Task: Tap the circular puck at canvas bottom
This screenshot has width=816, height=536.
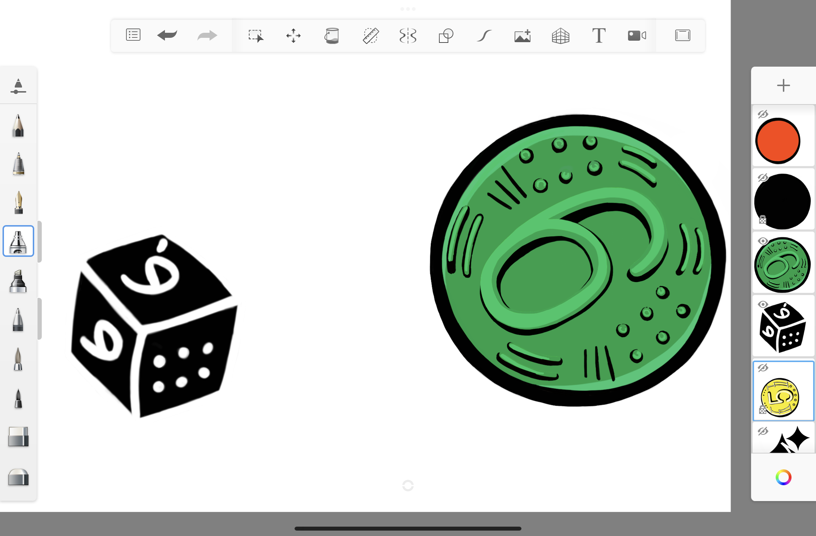Action: (x=408, y=486)
